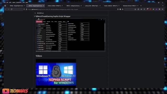
Task: Switch to the first farag2/Sophia-Script tab
Action: click(x=17, y=6)
